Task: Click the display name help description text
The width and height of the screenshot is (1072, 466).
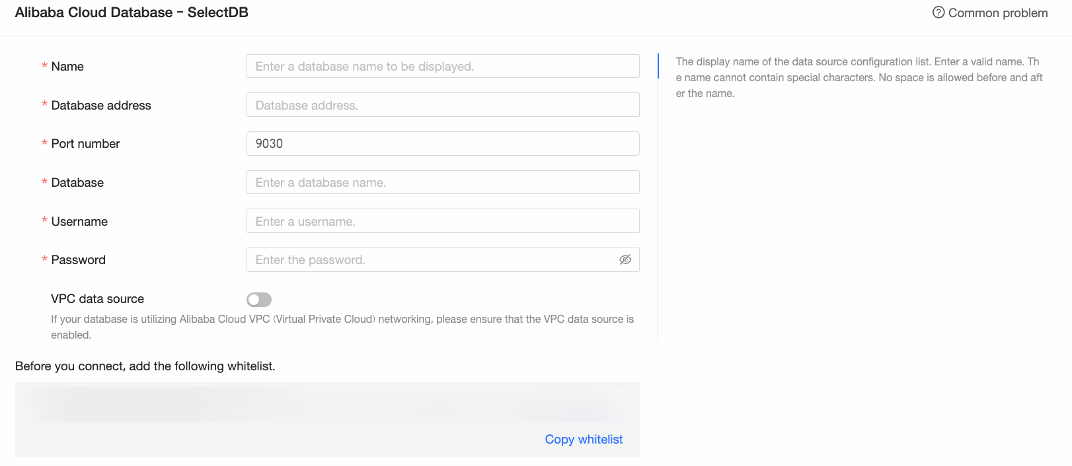Action: [858, 78]
